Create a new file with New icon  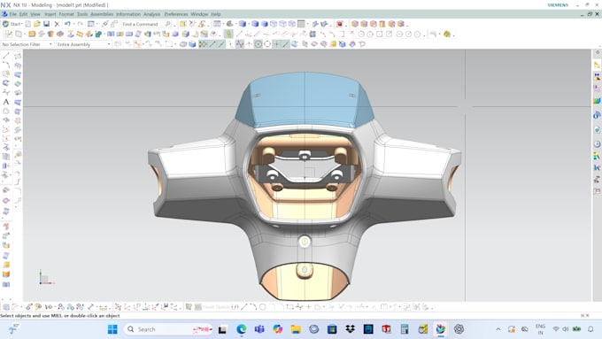28,24
